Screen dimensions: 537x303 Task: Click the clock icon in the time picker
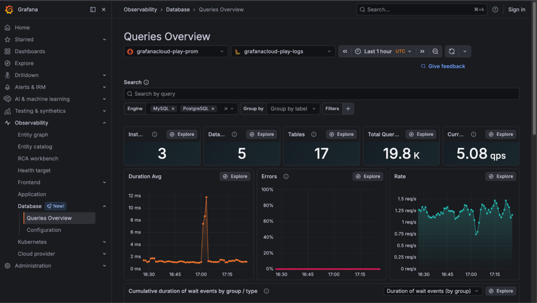click(x=357, y=51)
